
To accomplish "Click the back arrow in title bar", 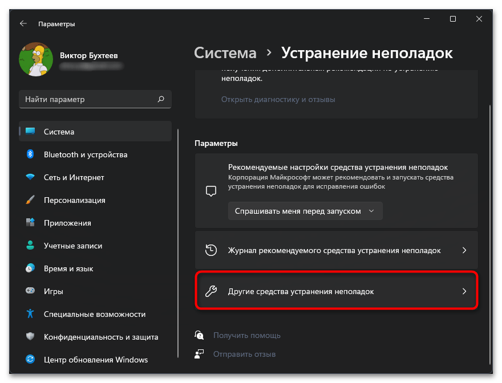I will click(23, 24).
